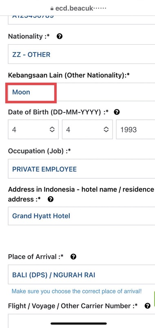Open the PRIVATE EMPLOYEE occupation dropdown
This screenshot has width=155, height=328.
(82, 169)
